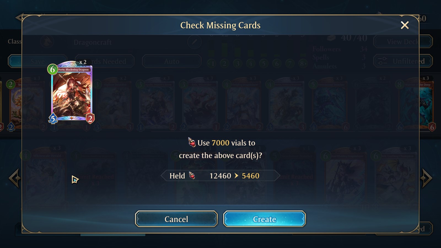This screenshot has height=248, width=441.
Task: Click the Held vials balance display
Action: (220, 176)
